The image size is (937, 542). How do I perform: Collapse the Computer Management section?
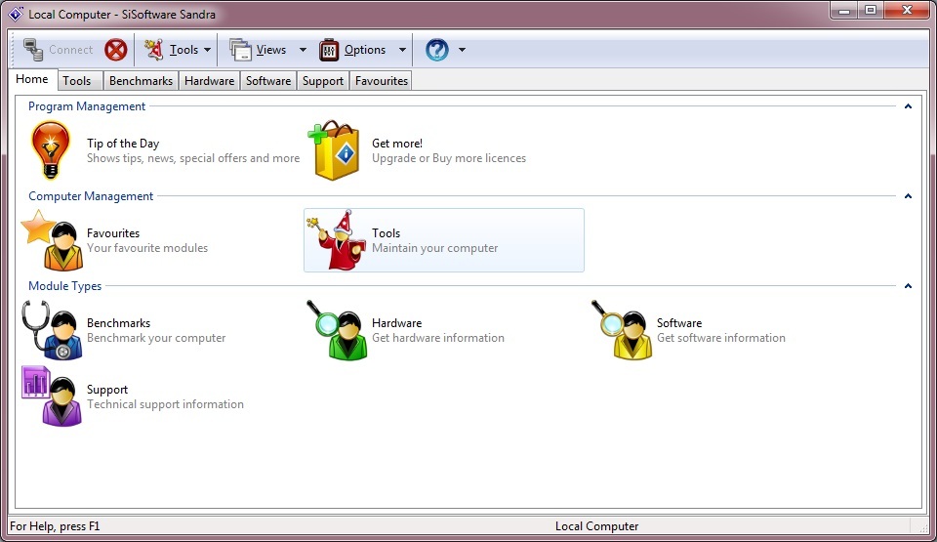click(x=908, y=196)
